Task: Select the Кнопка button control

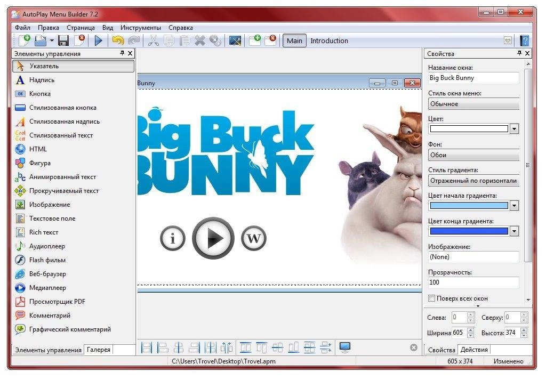Action: point(73,94)
